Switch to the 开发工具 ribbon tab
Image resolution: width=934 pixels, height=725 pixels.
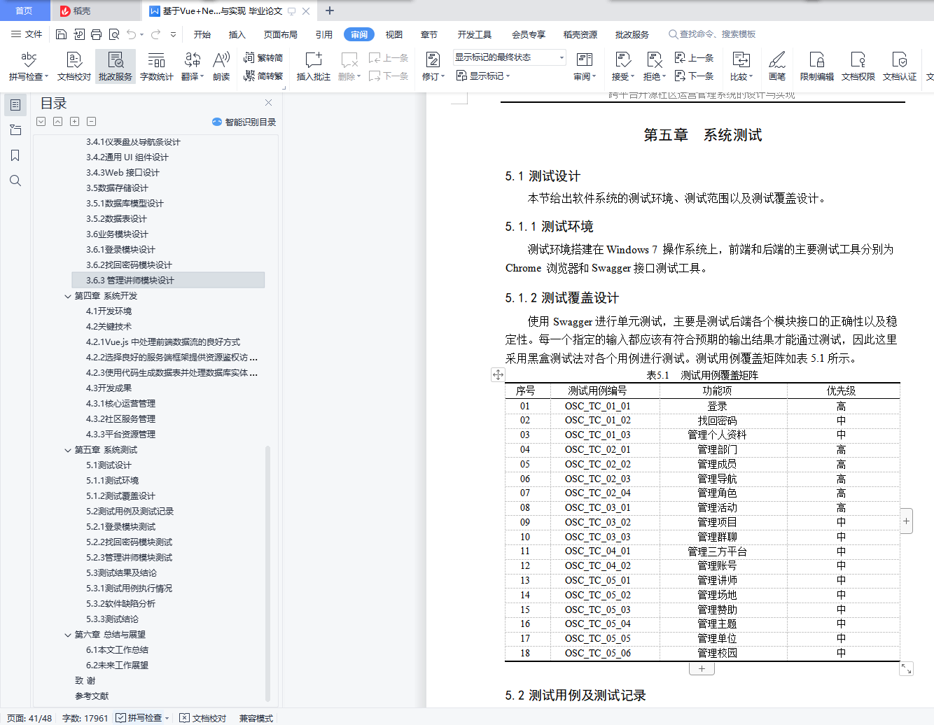tap(475, 34)
